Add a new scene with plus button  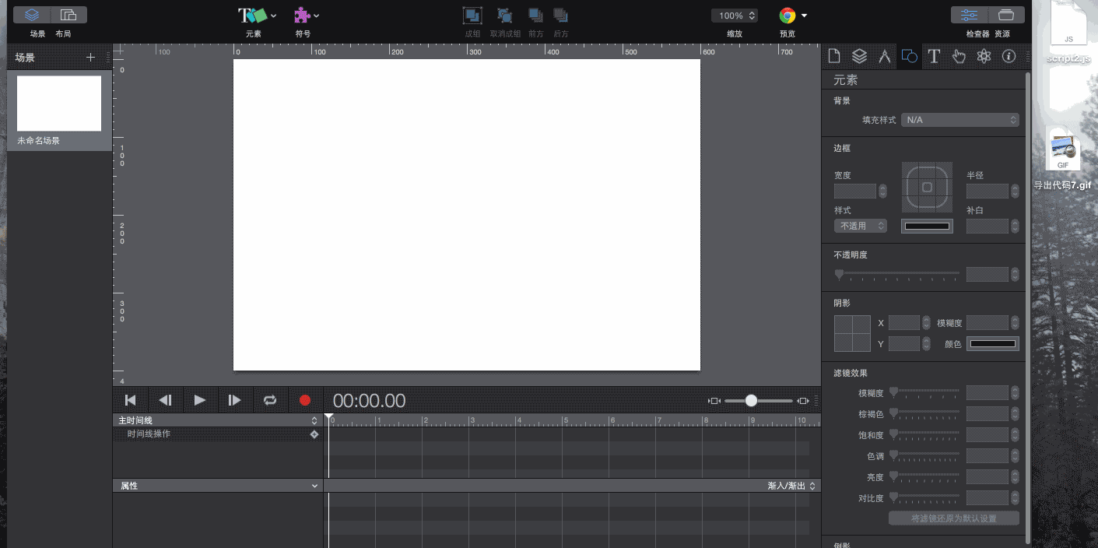pos(90,58)
